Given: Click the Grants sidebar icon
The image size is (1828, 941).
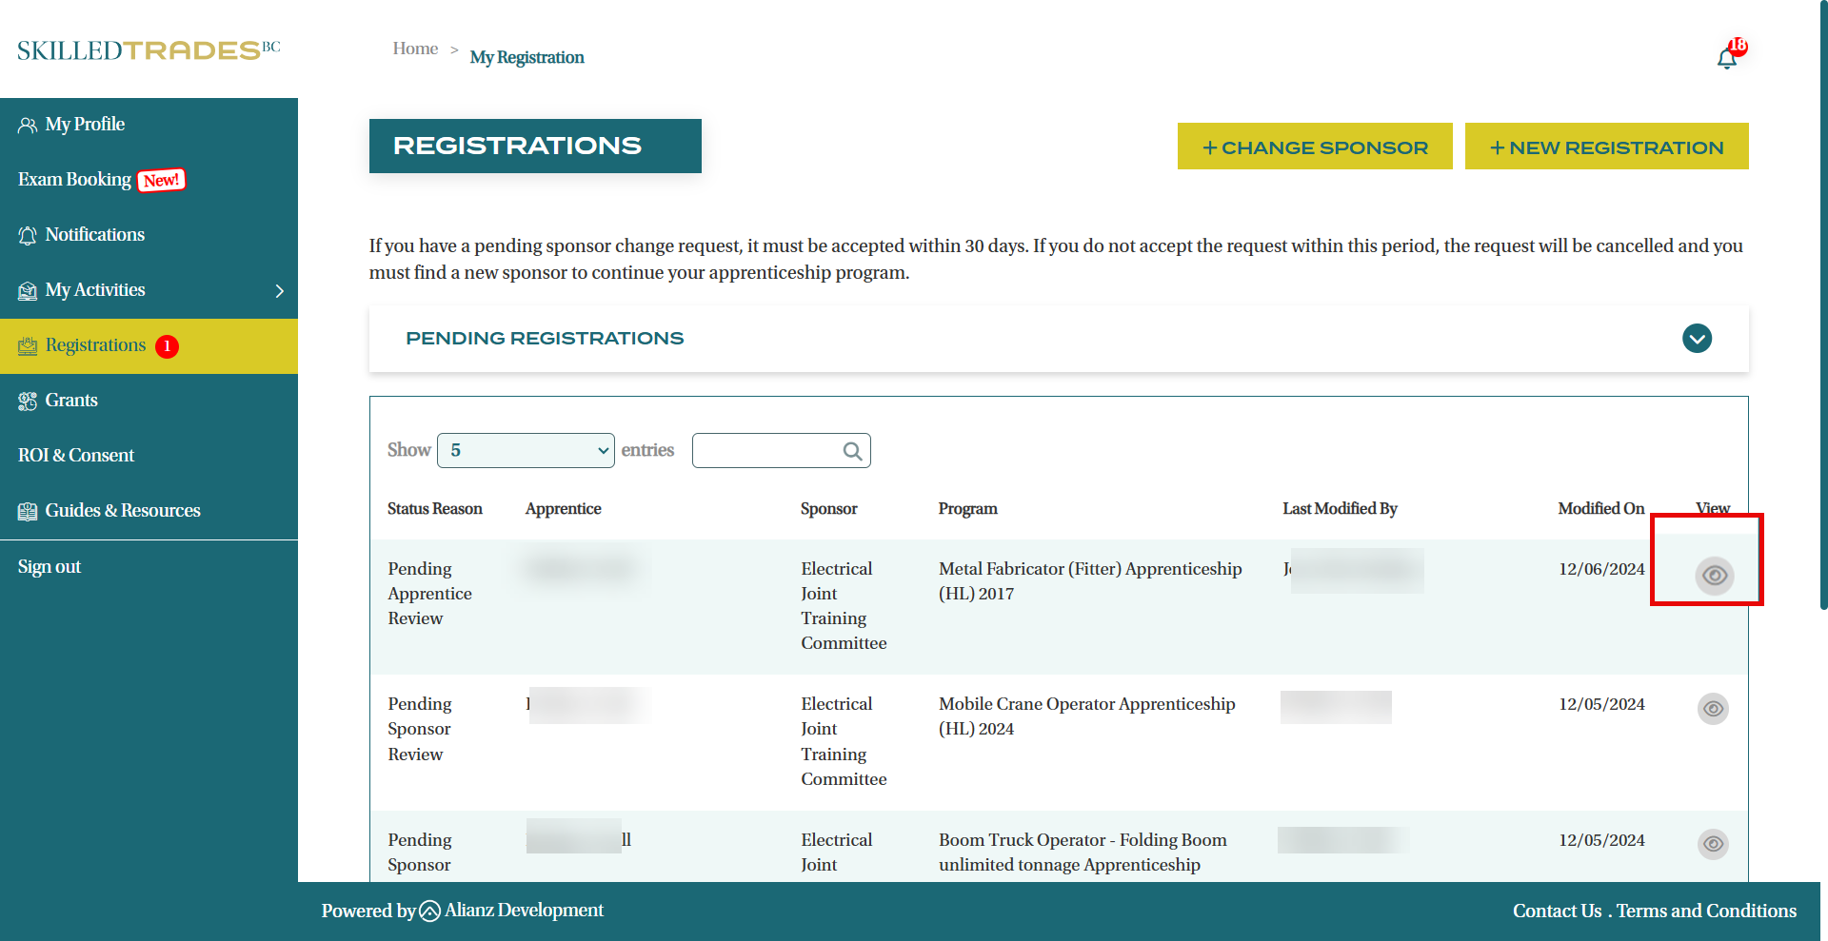Looking at the screenshot, I should (28, 402).
